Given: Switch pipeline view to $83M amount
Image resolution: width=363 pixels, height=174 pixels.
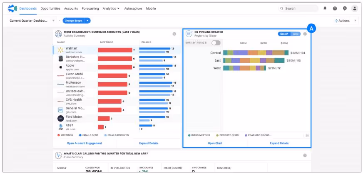Looking at the screenshot, I should [x=284, y=34].
